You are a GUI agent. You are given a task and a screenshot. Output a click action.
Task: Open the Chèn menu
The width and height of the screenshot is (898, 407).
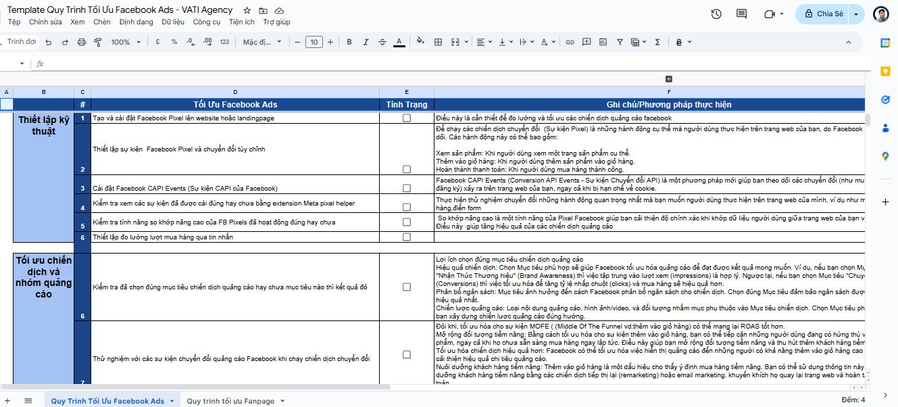[x=102, y=22]
